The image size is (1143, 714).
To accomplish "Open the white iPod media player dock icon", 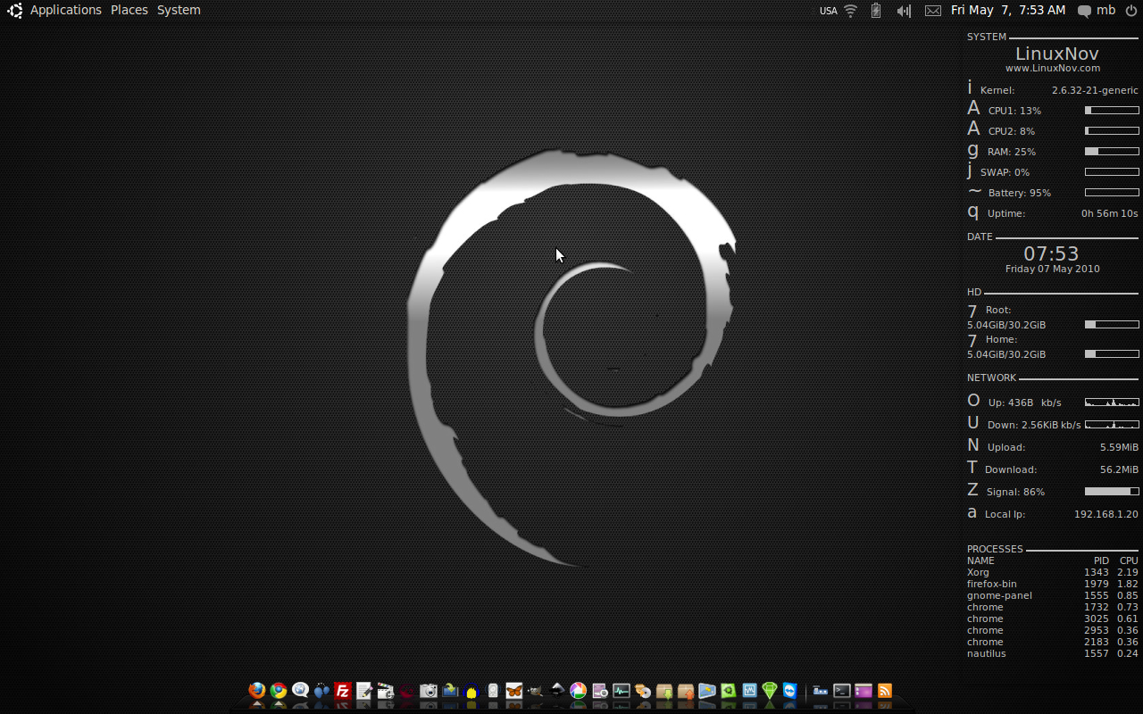I will (493, 691).
